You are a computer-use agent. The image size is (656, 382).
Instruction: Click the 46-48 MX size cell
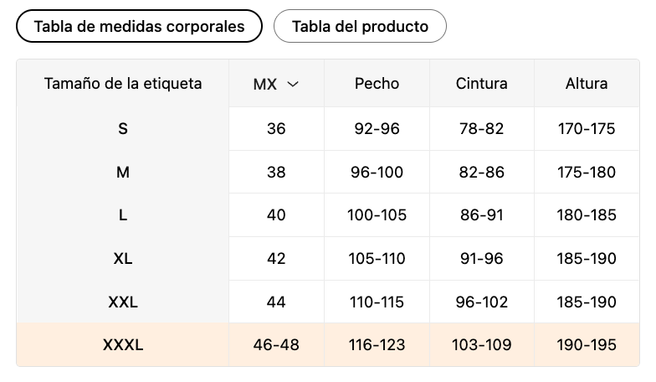tap(276, 345)
